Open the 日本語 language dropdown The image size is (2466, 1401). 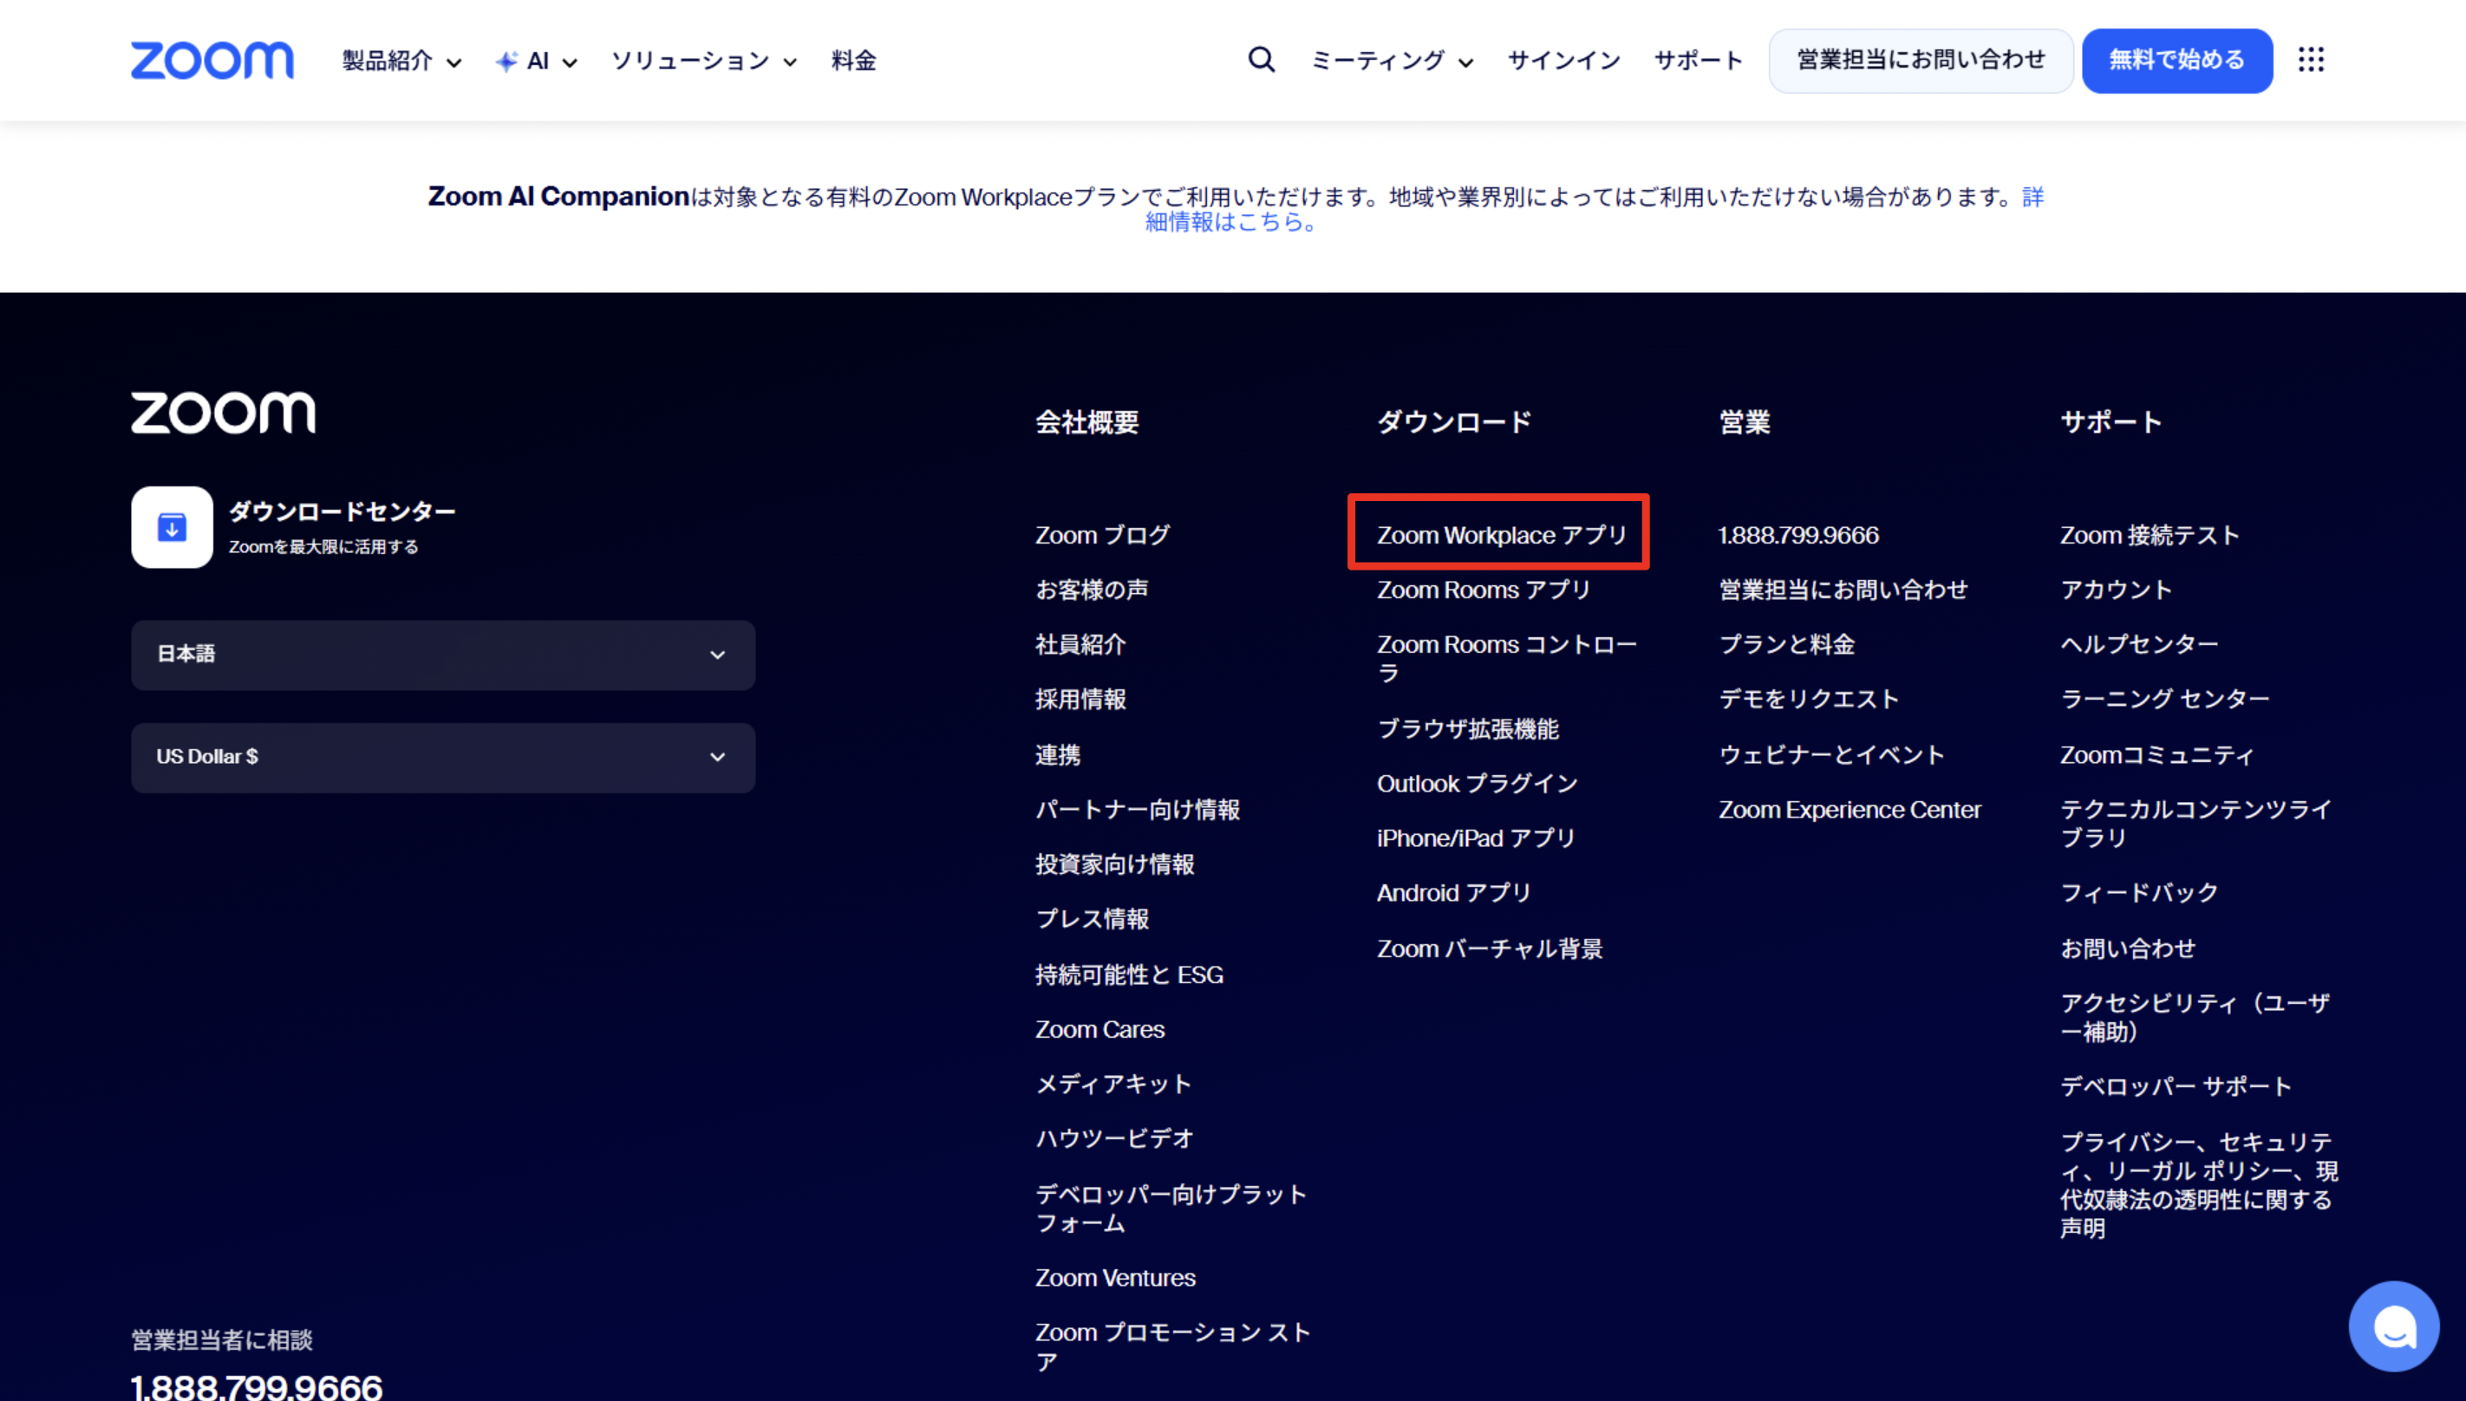point(442,655)
